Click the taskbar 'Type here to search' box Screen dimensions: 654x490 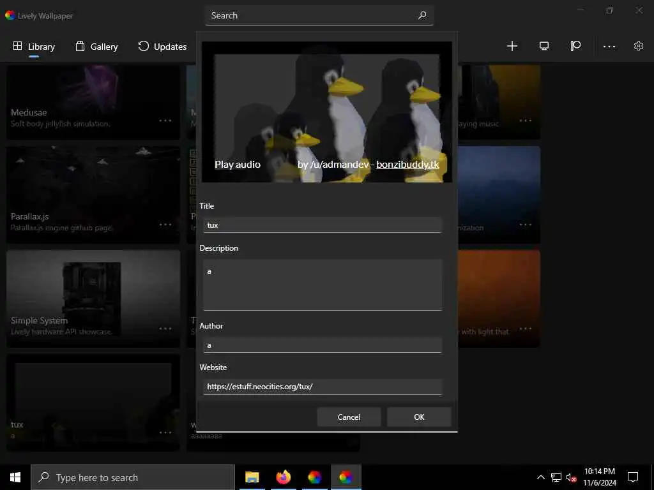tap(133, 477)
